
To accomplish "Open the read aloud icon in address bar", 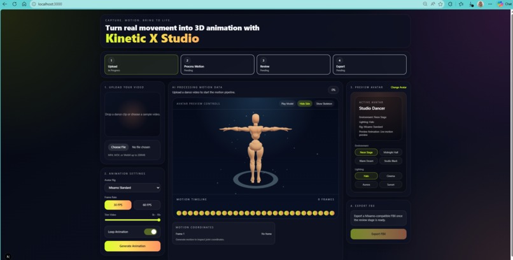I will (433, 4).
